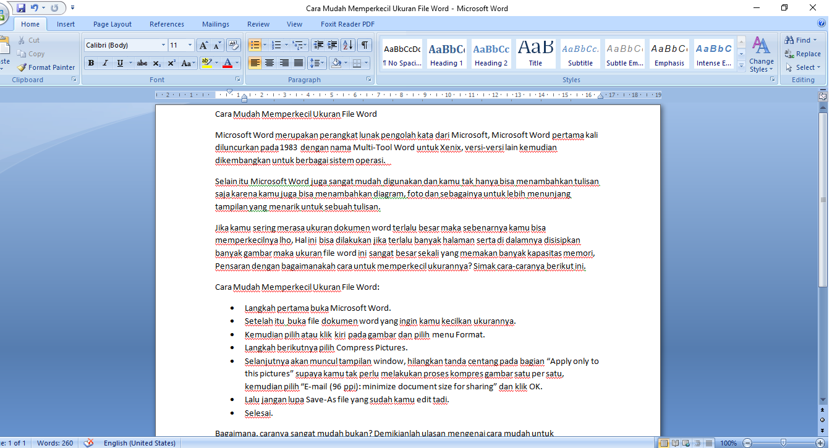
Task: Click the Words: 260 status indicator
Action: tap(55, 442)
